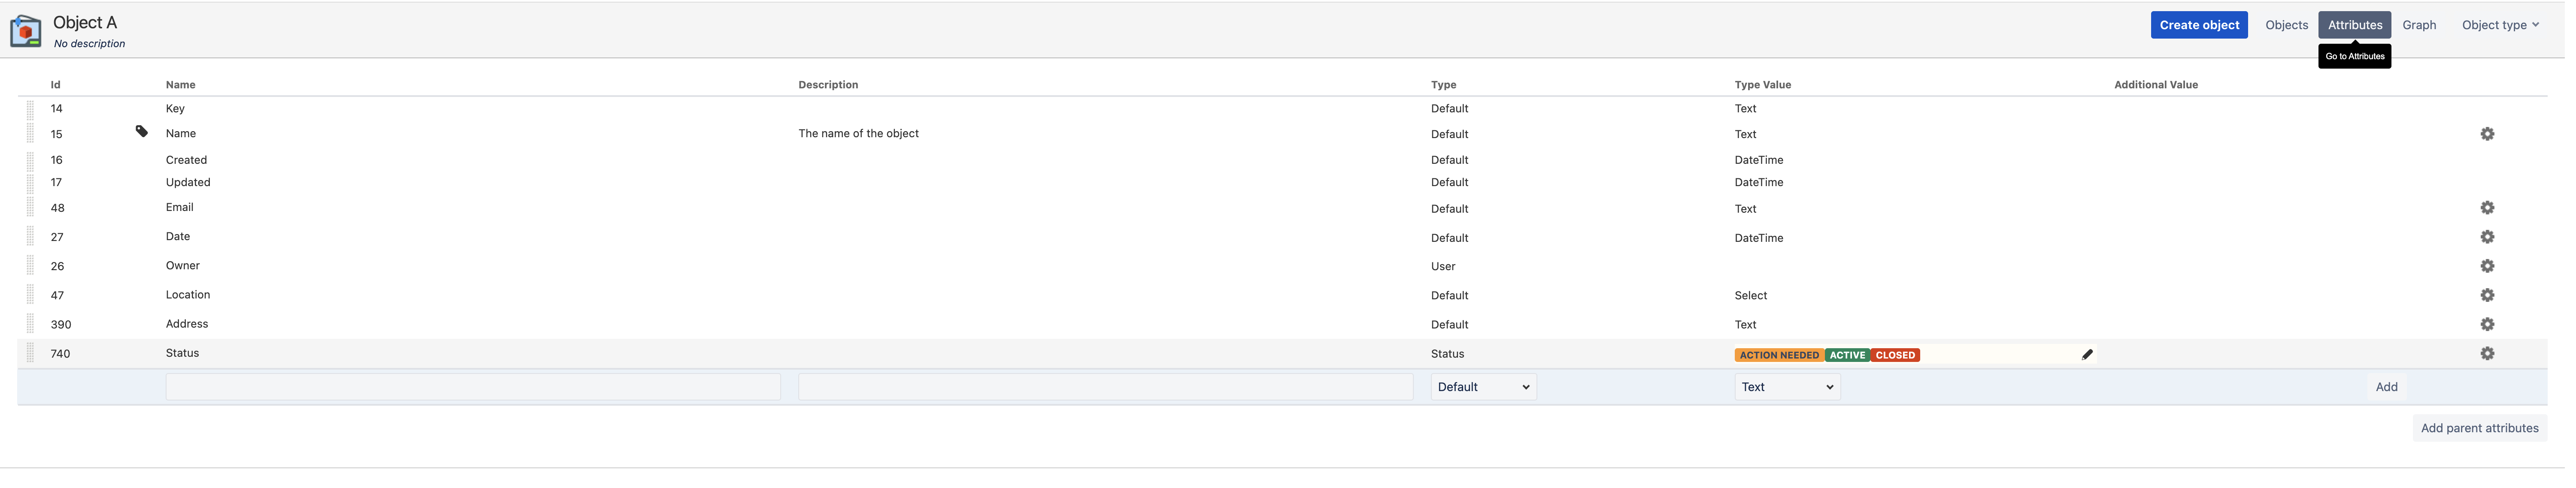2576x488 pixels.
Task: Click the Type Value column header
Action: pos(1771,85)
